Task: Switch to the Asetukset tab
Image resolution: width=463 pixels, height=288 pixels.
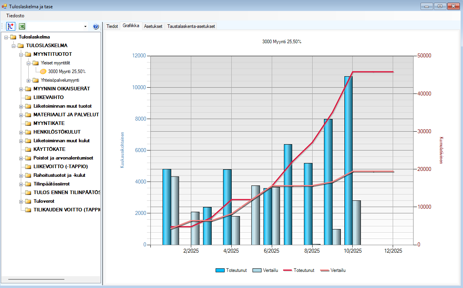Action: click(153, 26)
